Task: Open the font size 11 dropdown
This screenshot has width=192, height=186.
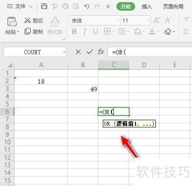Action: coord(148,21)
